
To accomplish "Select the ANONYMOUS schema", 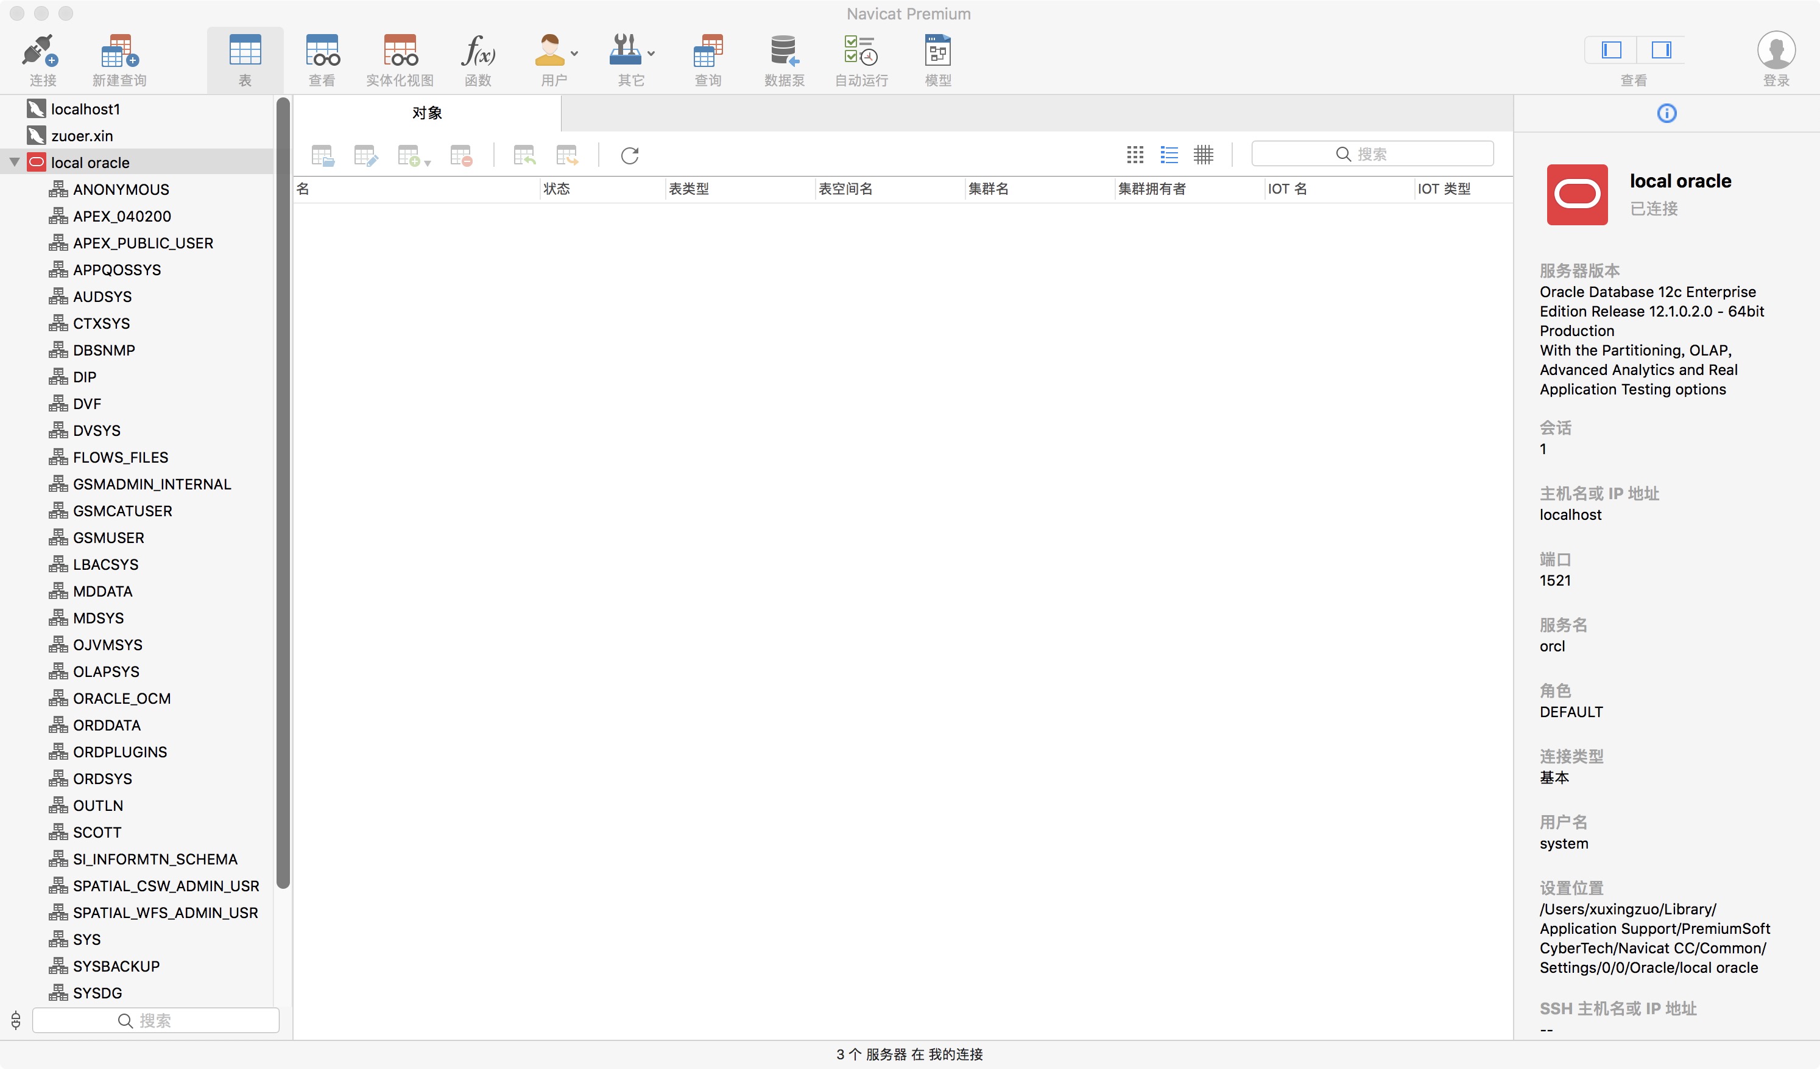I will click(121, 189).
